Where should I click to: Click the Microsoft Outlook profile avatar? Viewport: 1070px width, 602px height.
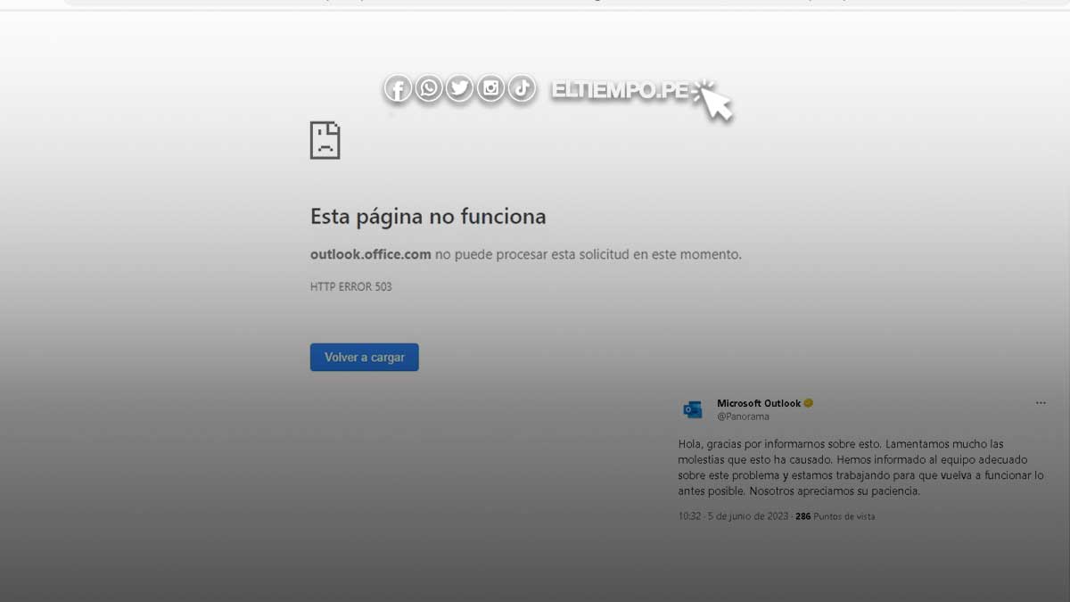tap(693, 409)
